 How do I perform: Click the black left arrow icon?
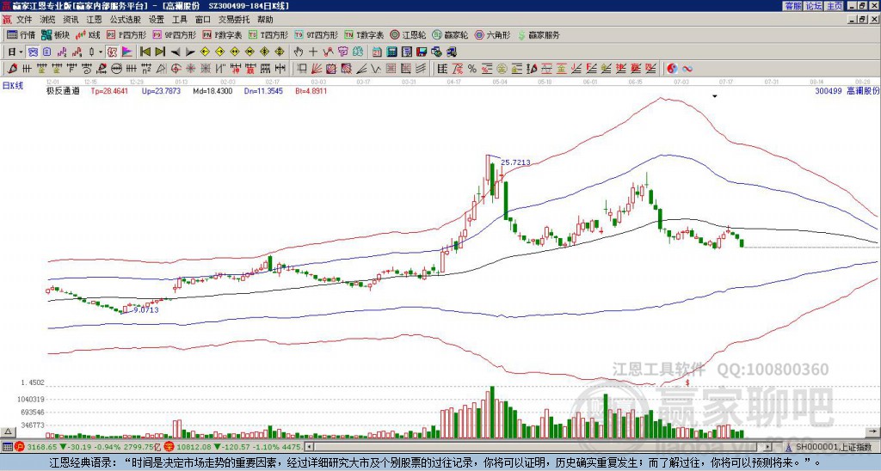[x=176, y=52]
